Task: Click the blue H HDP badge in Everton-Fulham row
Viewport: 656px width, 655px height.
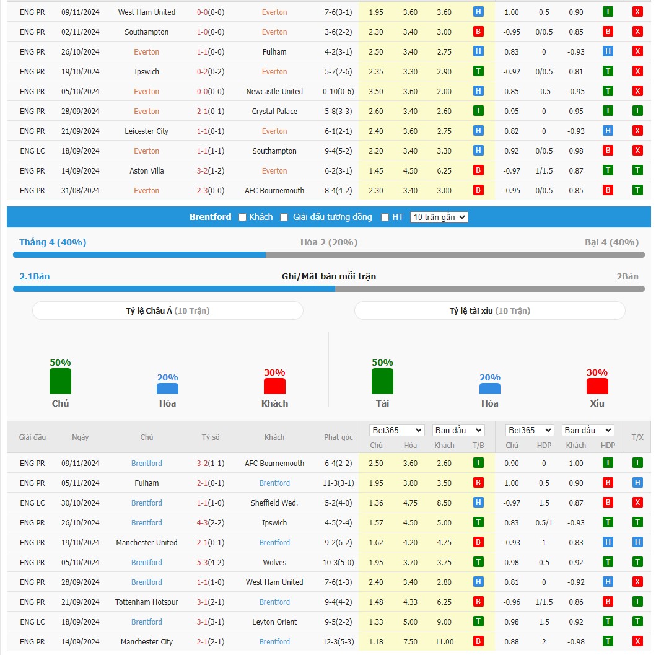Action: (608, 51)
